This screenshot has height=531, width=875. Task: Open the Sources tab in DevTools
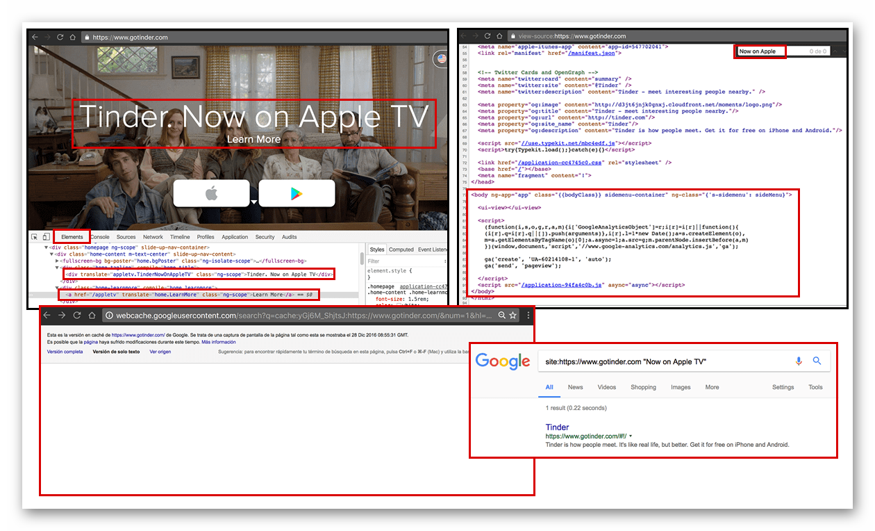point(126,237)
